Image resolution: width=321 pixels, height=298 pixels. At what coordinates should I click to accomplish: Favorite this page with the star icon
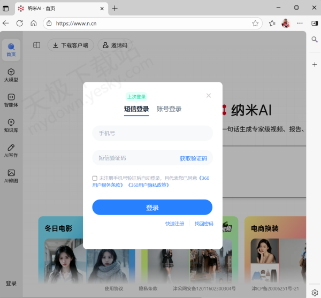[x=255, y=24]
